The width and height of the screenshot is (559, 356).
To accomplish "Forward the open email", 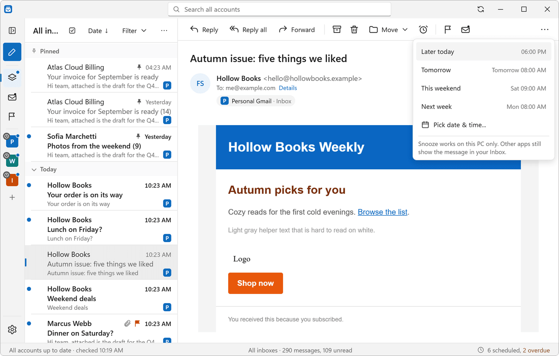I will coord(297,29).
